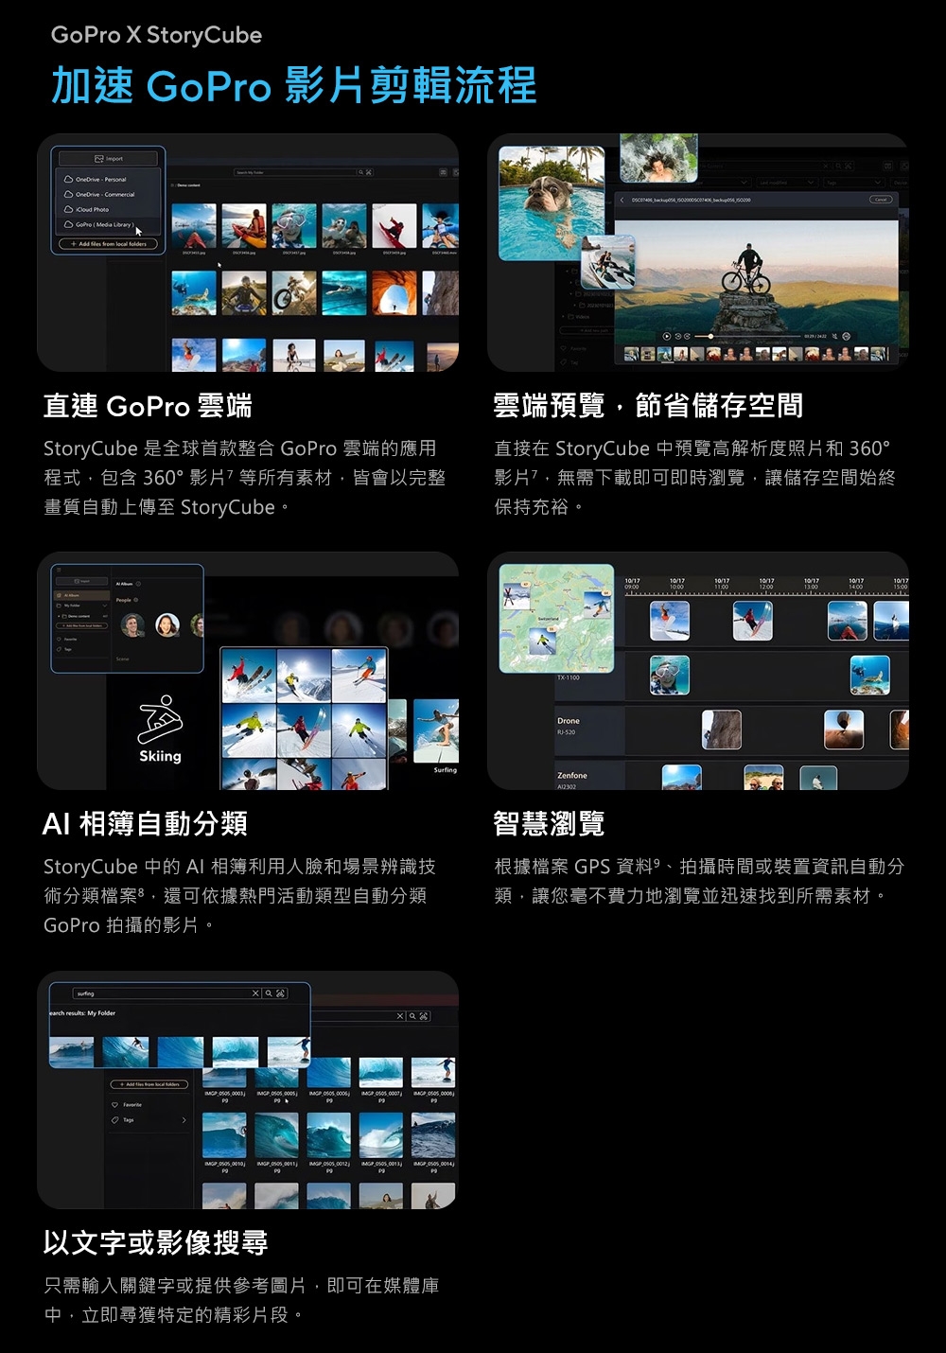Open the Tags filter dropdown

coord(854,183)
